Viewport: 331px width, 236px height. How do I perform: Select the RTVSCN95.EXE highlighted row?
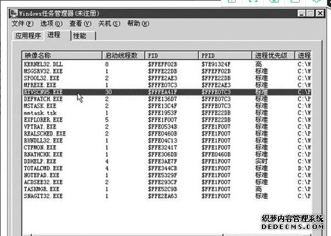coord(167,92)
